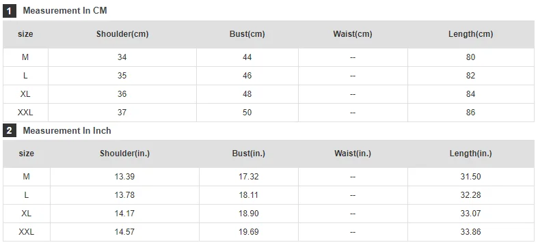Click the length value 86 for XXL
This screenshot has height=247, width=538.
pos(471,113)
